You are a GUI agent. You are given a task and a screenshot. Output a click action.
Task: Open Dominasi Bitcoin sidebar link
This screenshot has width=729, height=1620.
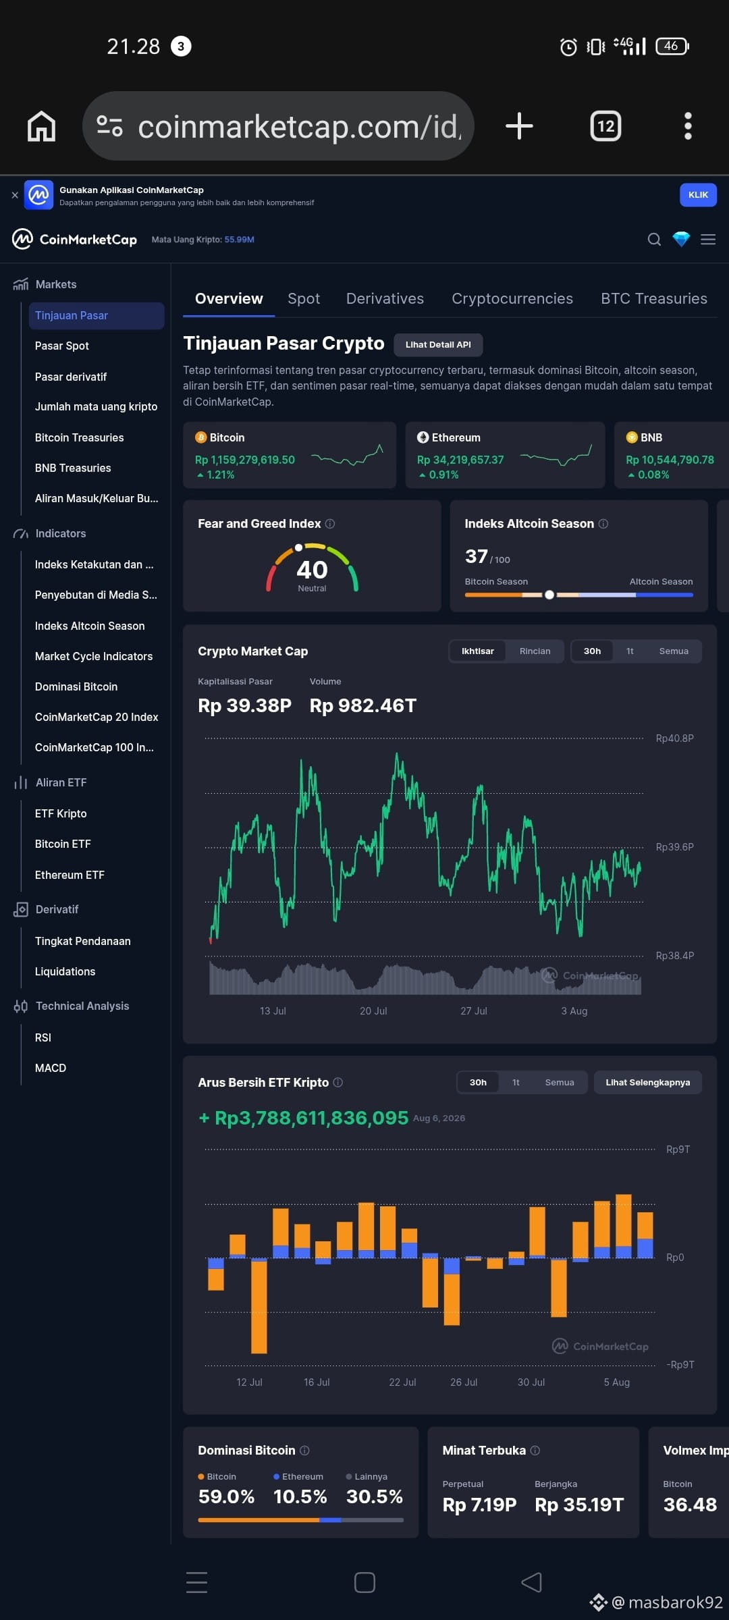click(x=76, y=686)
